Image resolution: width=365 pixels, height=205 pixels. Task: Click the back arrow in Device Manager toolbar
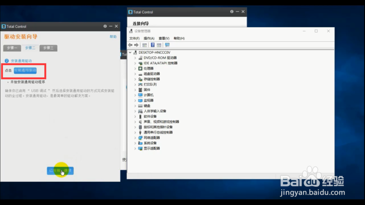130,45
